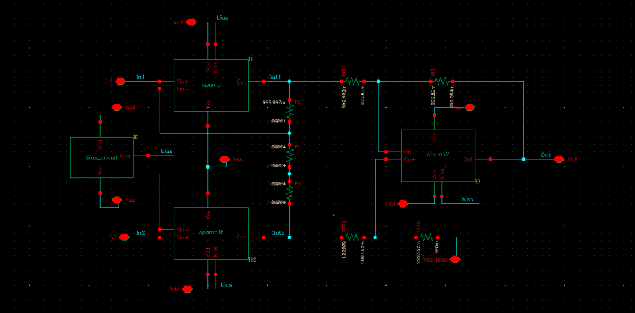Click the top opamp instance I1
Viewport: 635px width, 313px height.
coord(211,85)
